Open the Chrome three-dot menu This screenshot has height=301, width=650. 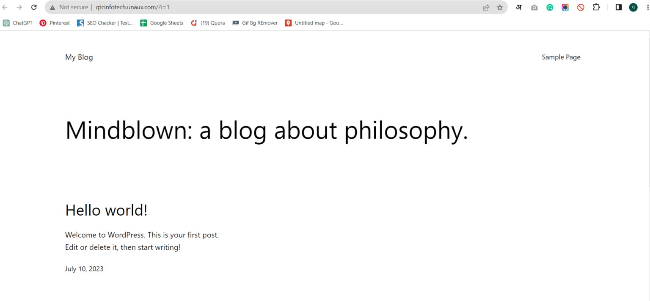(x=644, y=7)
